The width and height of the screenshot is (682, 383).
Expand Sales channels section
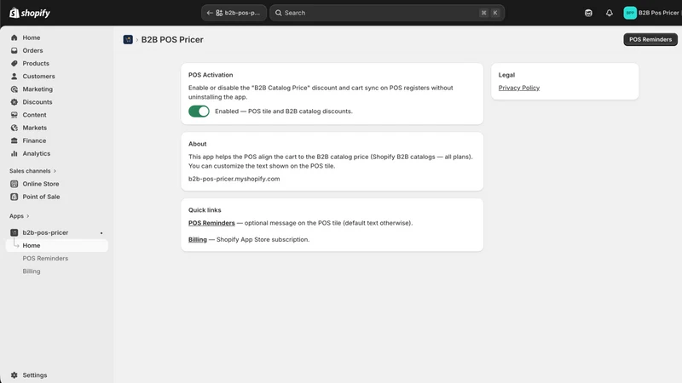coord(32,171)
